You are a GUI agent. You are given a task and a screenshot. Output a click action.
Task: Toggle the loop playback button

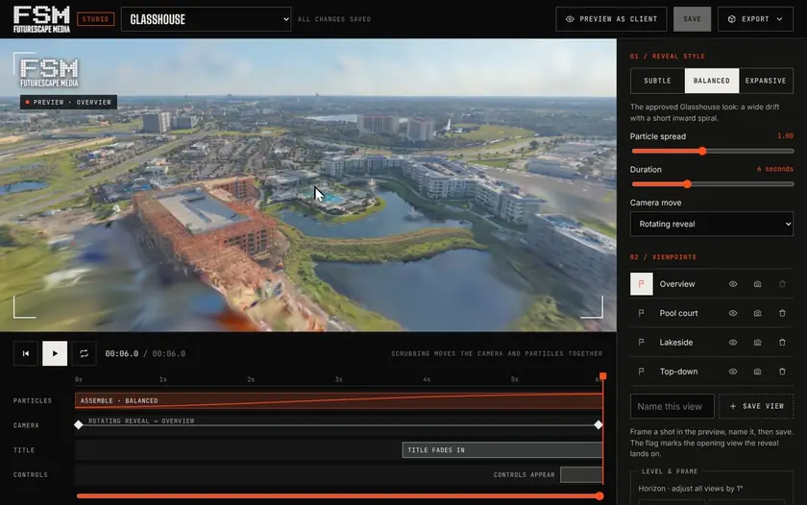84,353
